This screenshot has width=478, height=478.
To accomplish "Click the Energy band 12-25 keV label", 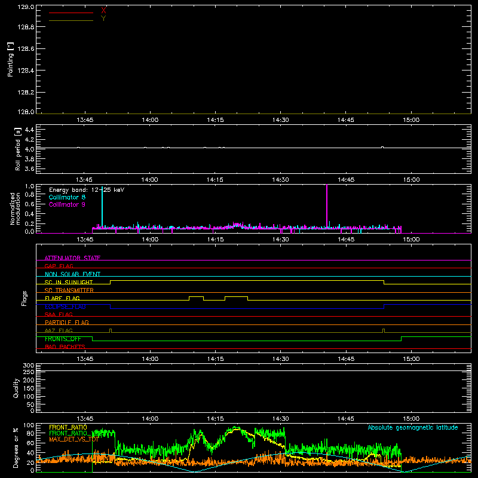I will [x=87, y=190].
